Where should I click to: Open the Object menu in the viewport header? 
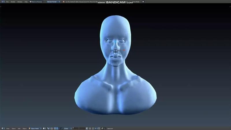point(25,129)
